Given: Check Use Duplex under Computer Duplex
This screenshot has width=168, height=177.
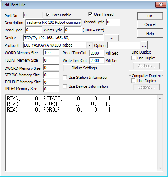Looking at the screenshot, I should pyautogui.click(x=133, y=81).
